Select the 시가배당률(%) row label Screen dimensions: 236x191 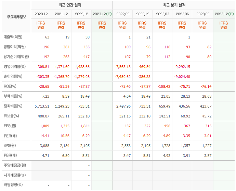tap(15, 175)
